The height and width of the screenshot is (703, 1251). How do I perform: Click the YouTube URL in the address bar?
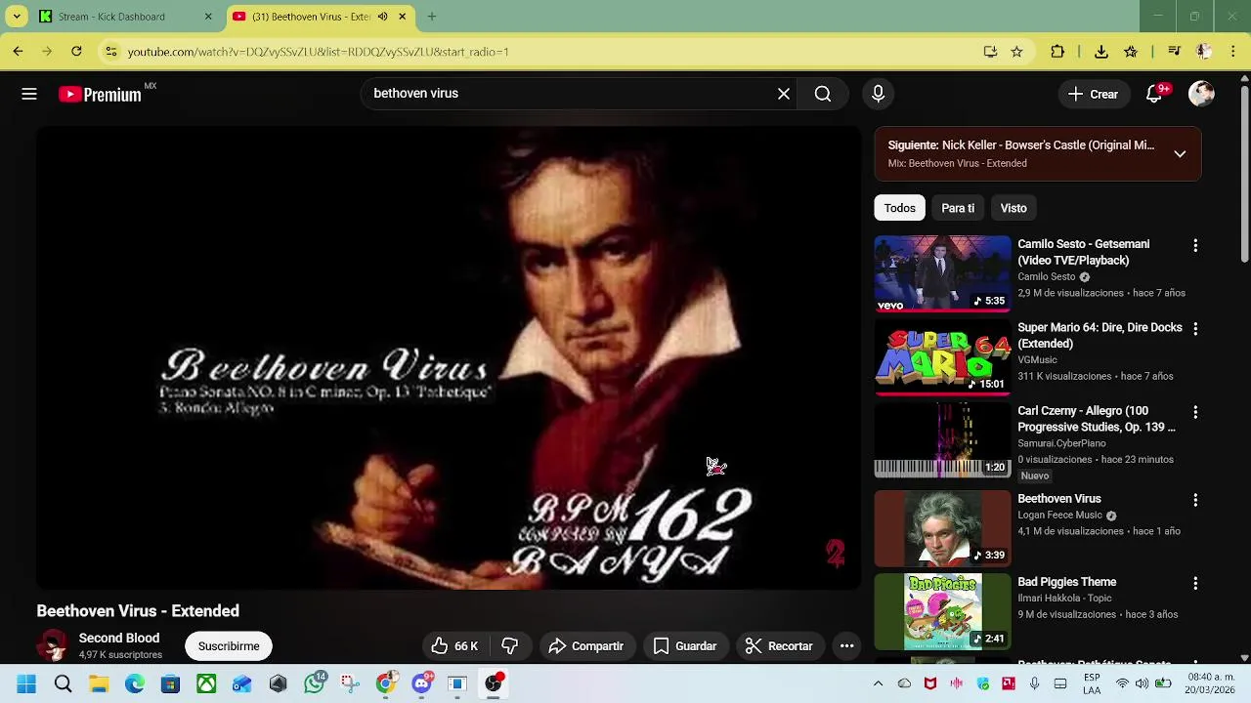[318, 52]
